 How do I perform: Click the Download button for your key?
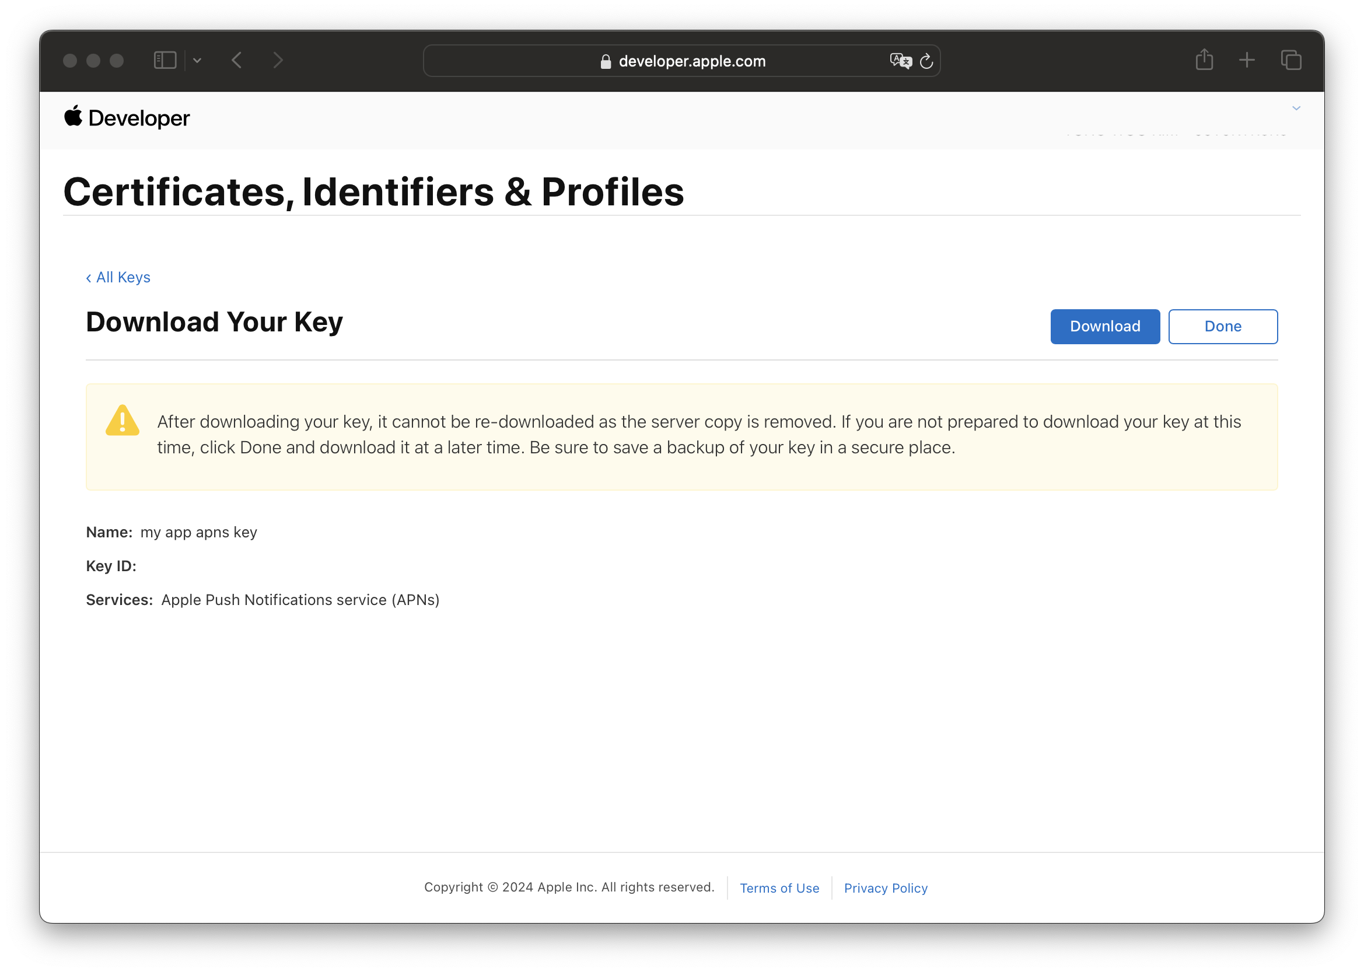1104,326
